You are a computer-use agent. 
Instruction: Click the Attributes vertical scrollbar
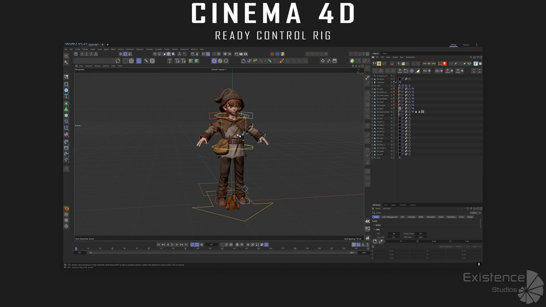480,224
